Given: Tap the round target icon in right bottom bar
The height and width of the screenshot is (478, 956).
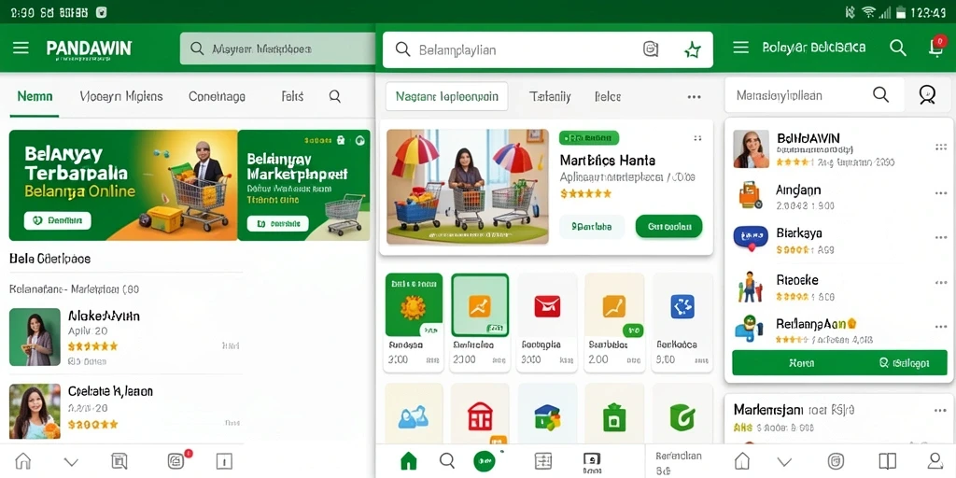Looking at the screenshot, I should point(836,461).
